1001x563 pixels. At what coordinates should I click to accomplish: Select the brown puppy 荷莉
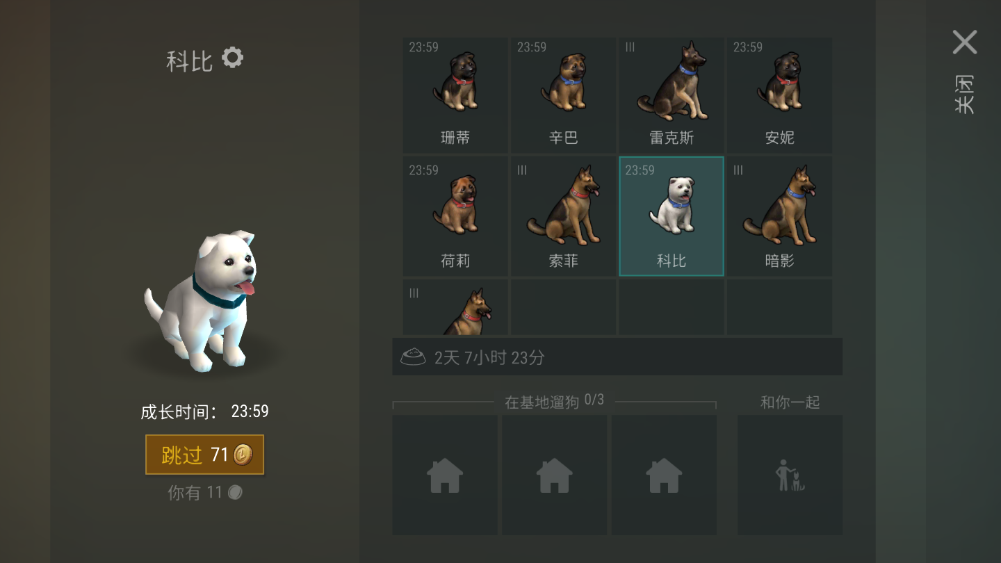[x=455, y=216]
